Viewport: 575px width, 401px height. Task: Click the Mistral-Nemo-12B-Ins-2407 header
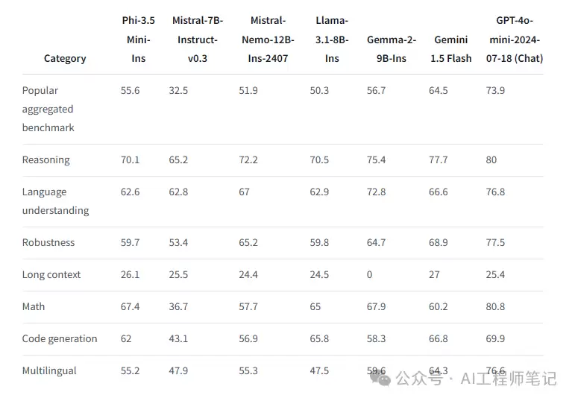268,40
